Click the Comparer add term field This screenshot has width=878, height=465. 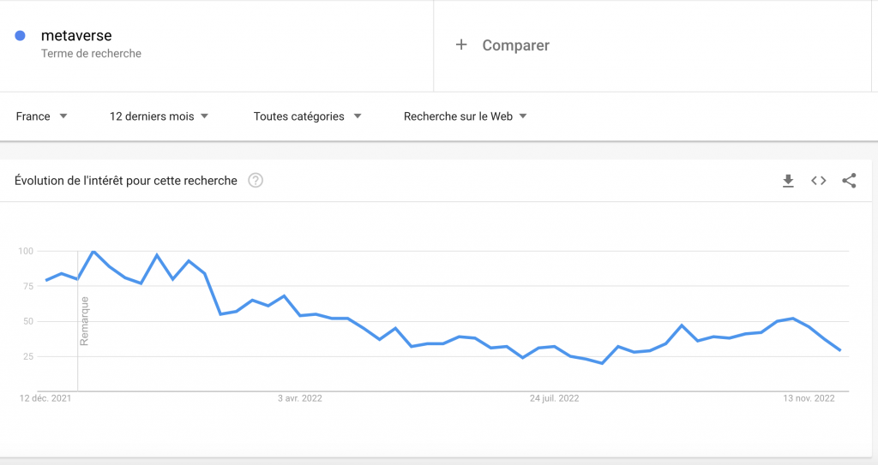coord(515,45)
